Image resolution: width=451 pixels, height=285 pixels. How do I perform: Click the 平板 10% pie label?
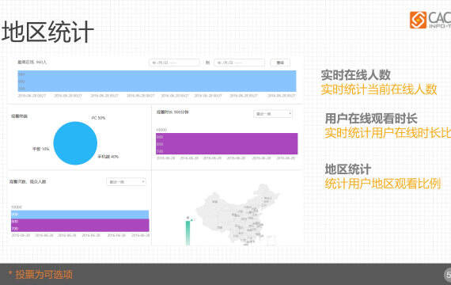(41, 149)
